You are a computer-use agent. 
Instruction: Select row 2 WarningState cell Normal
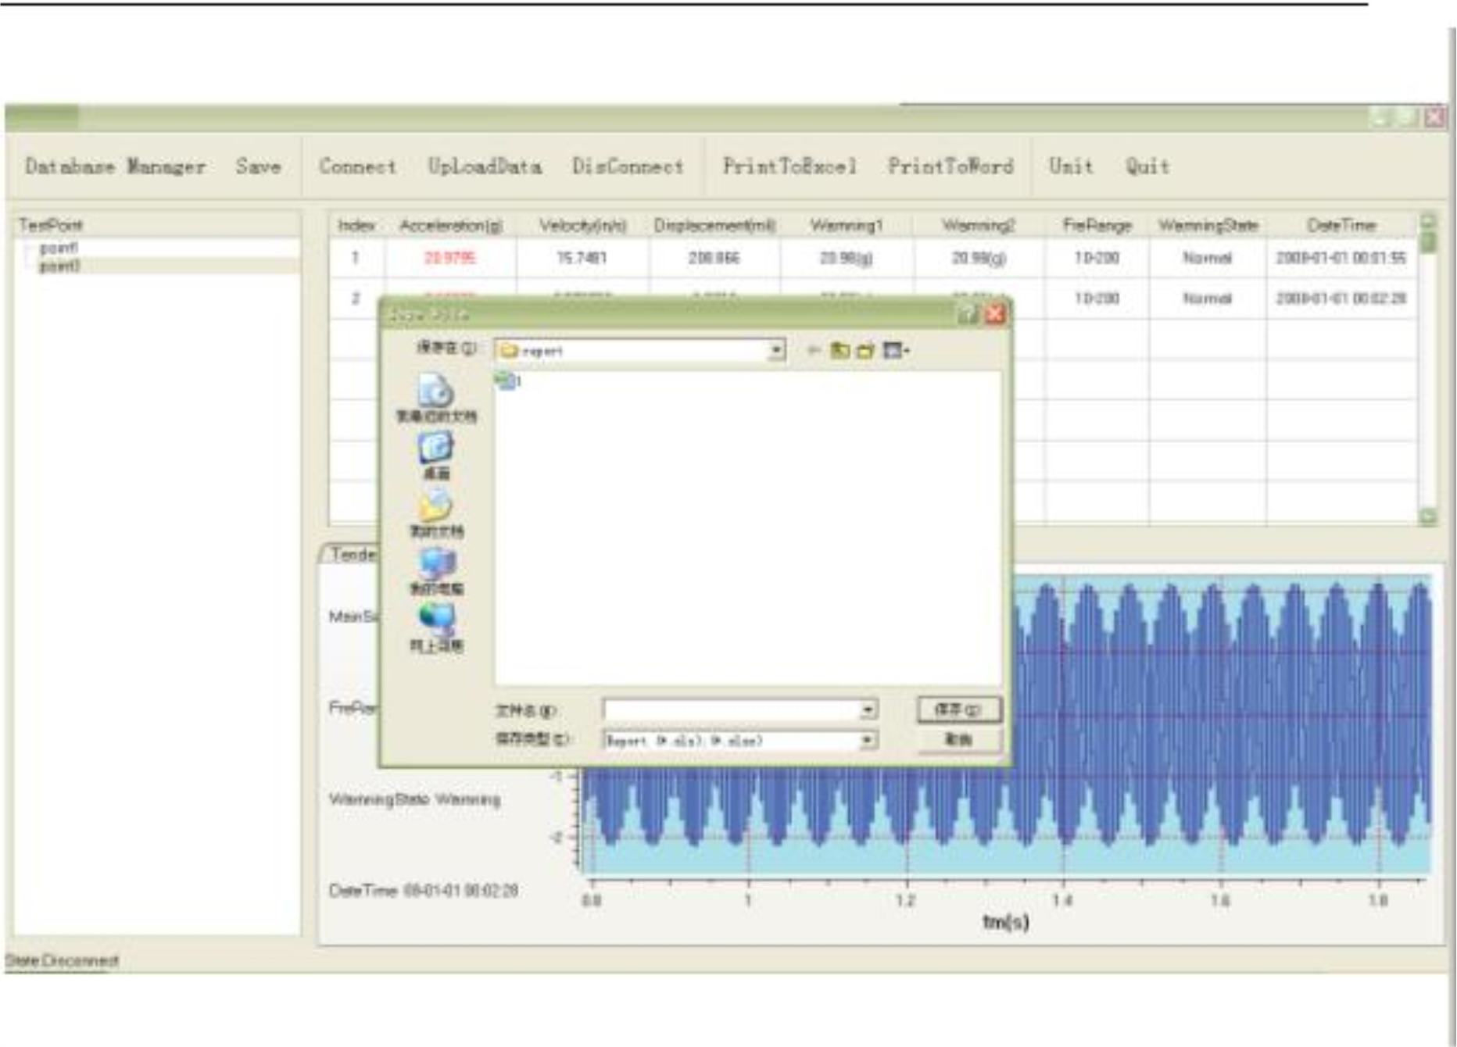click(1208, 298)
